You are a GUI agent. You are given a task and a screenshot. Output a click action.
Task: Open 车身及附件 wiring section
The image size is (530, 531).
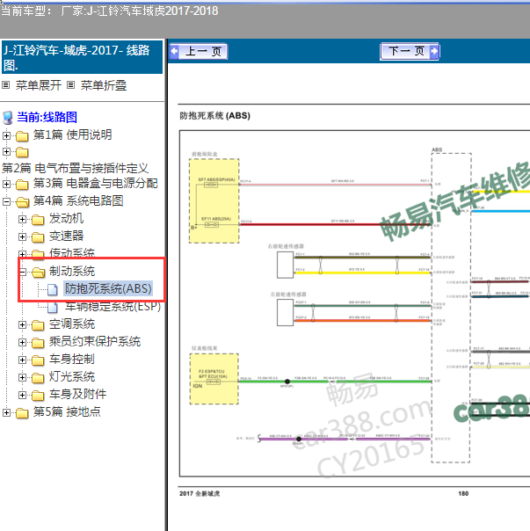pyautogui.click(x=78, y=394)
